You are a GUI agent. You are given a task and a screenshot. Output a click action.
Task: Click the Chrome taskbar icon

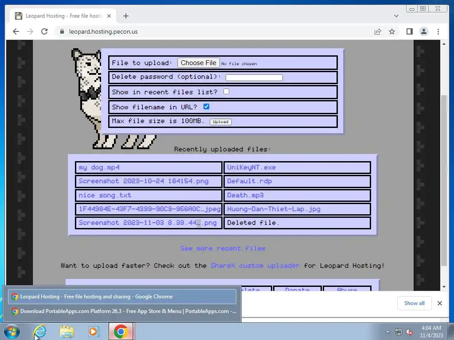point(121,331)
